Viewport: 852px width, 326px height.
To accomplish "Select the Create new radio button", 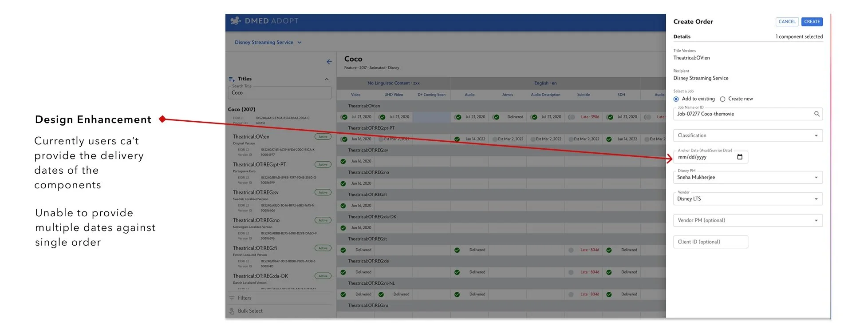I will [722, 99].
